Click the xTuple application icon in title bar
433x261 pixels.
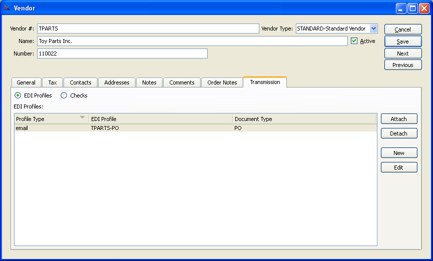[7, 7]
